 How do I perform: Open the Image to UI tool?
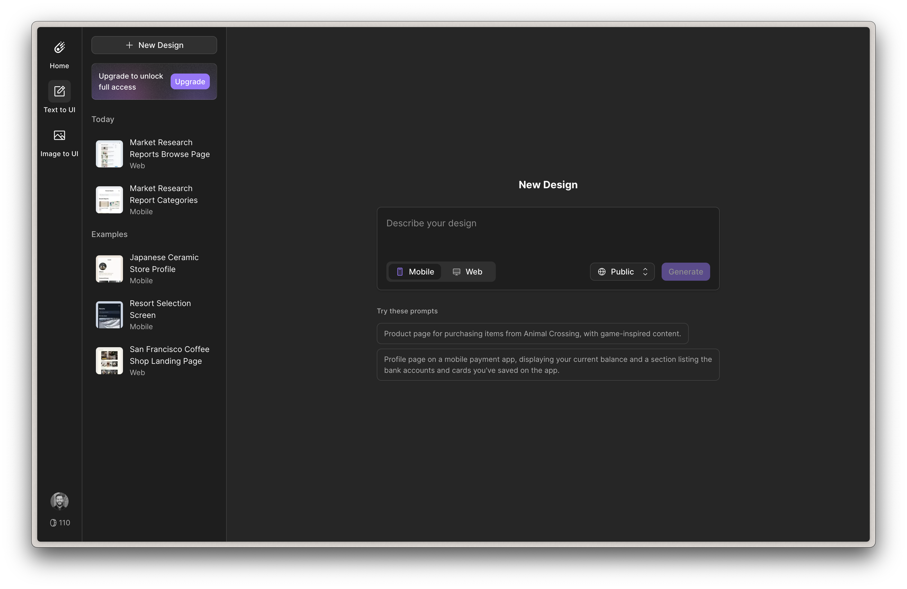tap(60, 136)
